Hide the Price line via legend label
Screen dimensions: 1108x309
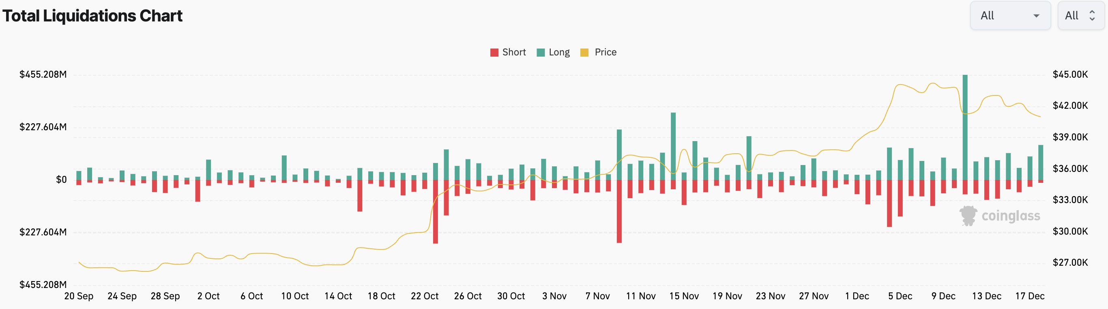[x=605, y=52]
